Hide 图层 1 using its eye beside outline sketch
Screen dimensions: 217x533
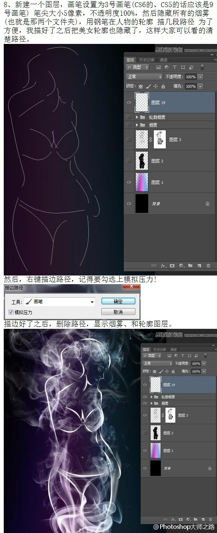coord(129,182)
